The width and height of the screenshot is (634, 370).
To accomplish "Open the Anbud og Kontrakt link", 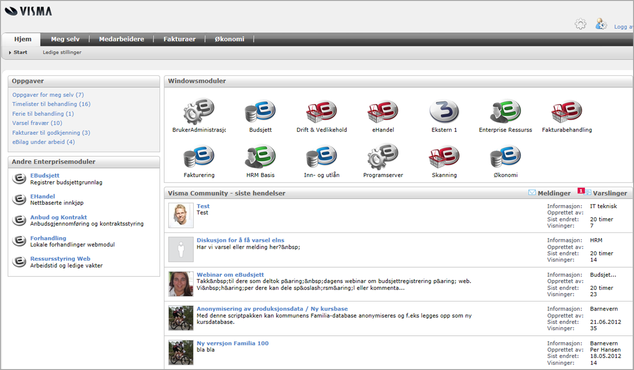I will [x=59, y=217].
